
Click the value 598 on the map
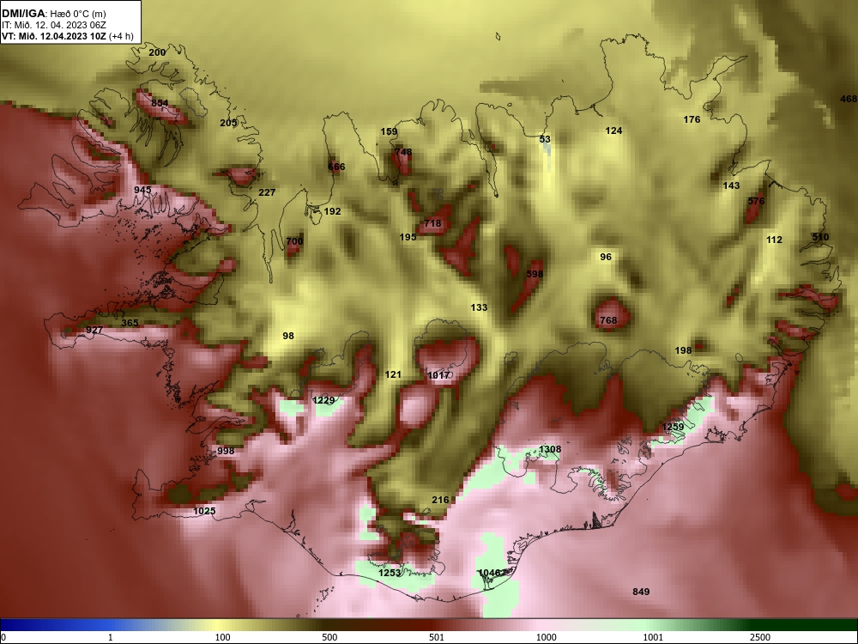535,274
